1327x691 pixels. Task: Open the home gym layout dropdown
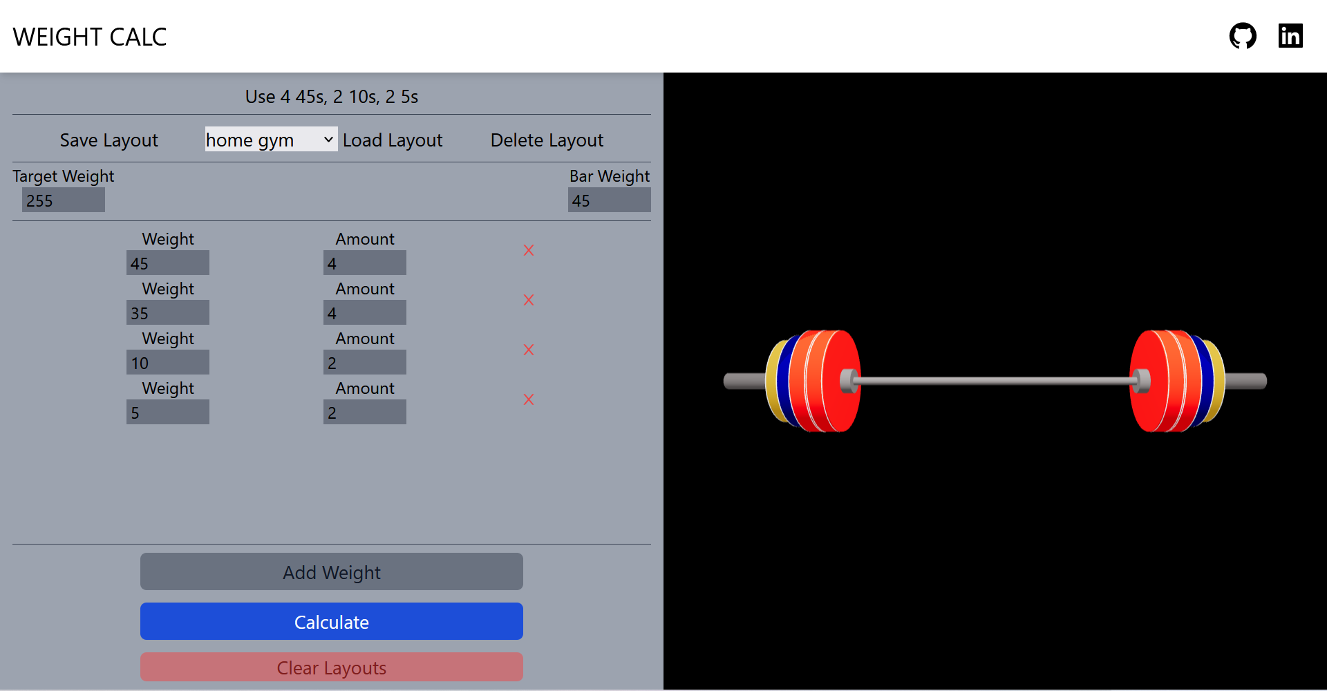[x=271, y=140]
